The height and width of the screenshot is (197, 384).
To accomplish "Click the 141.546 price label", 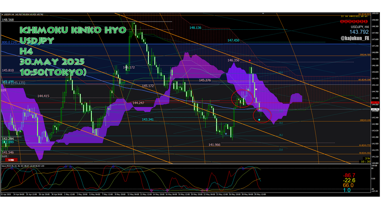I will pyautogui.click(x=8, y=153).
